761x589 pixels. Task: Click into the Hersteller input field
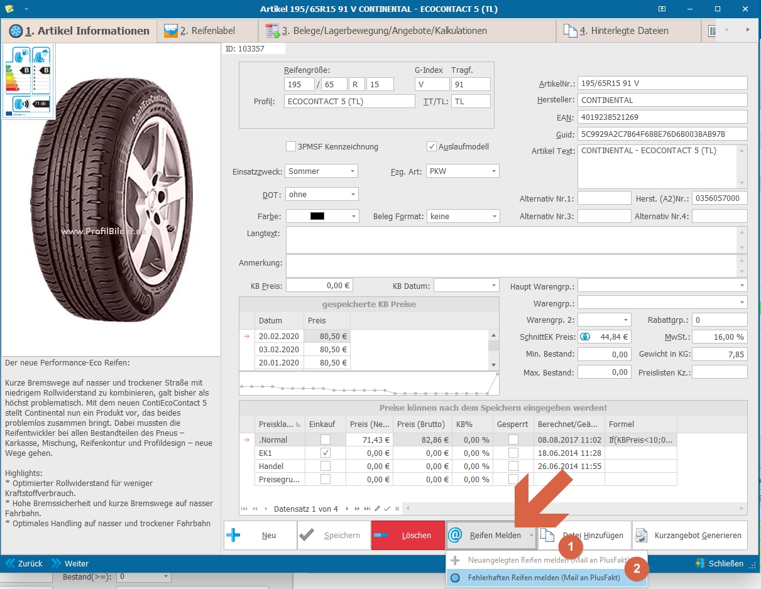pyautogui.click(x=662, y=100)
